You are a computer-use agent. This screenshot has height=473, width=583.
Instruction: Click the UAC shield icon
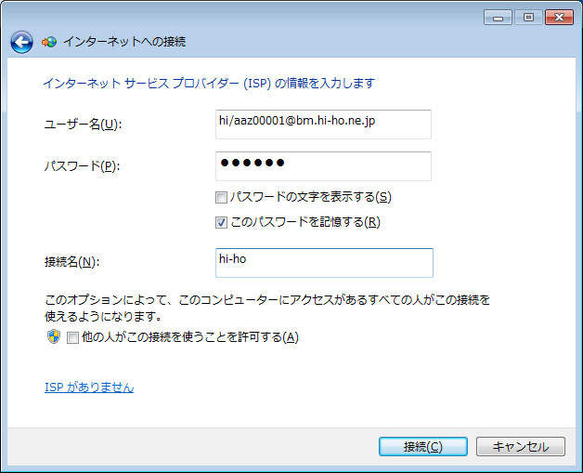(x=54, y=336)
